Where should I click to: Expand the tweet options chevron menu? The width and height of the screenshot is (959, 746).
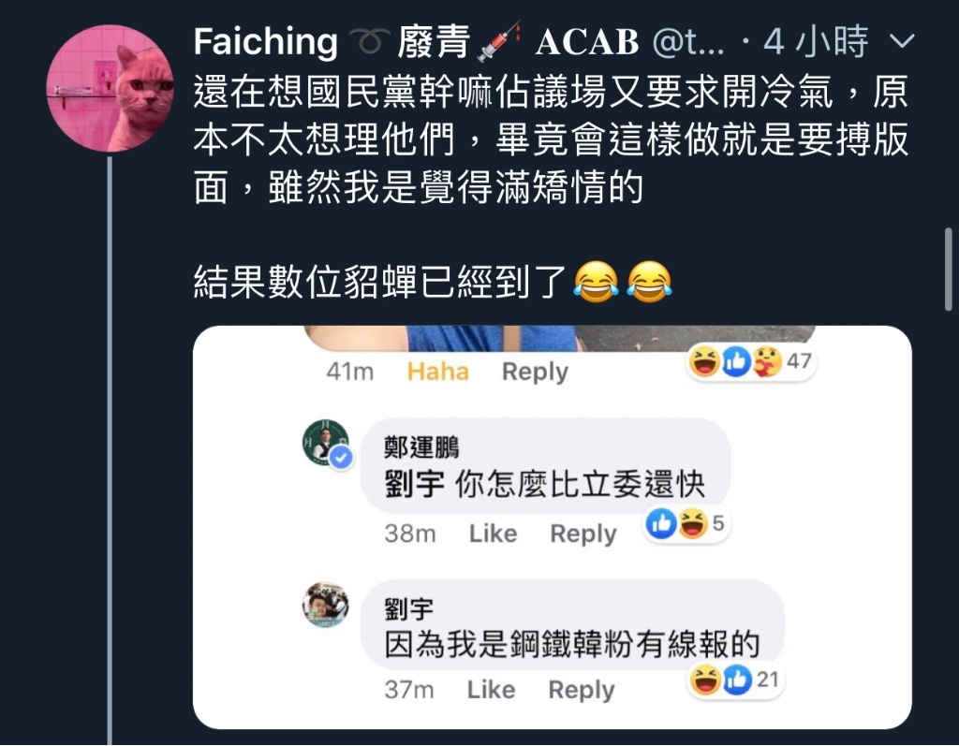[x=902, y=41]
